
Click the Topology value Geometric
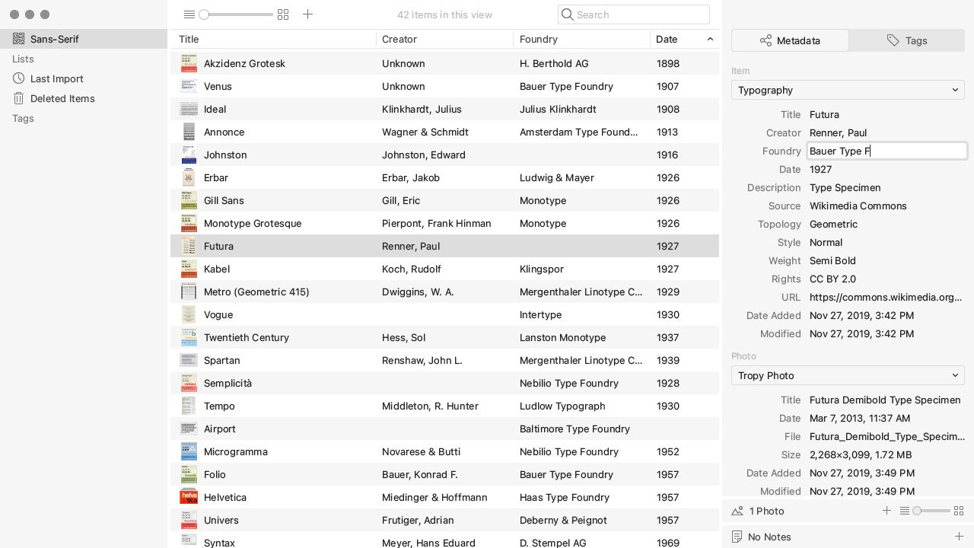(x=833, y=224)
